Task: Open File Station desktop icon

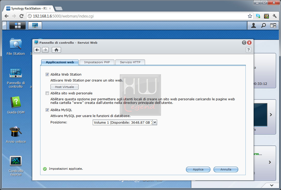Action: pyautogui.click(x=16, y=47)
